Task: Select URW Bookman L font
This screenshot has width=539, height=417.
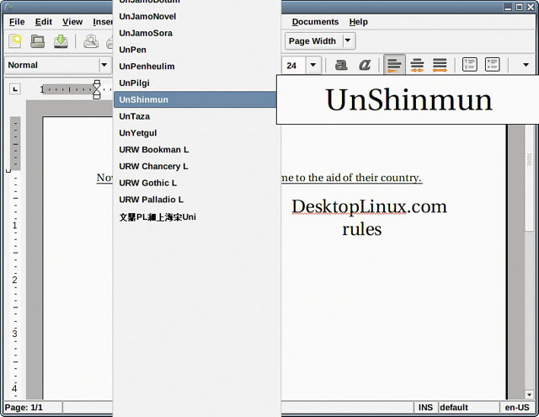Action: (196, 150)
